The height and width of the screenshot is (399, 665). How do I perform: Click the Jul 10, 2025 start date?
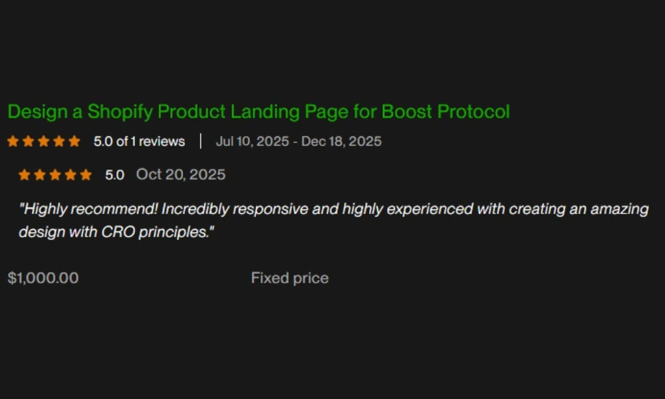(252, 141)
